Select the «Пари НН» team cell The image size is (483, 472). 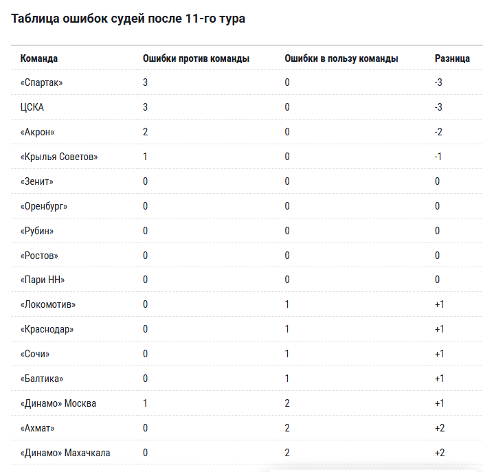[x=43, y=280]
